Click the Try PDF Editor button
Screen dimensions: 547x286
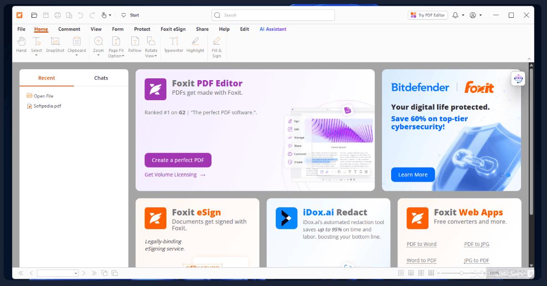pos(428,15)
